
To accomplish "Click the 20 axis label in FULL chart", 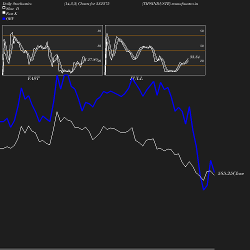I will click(x=202, y=61).
